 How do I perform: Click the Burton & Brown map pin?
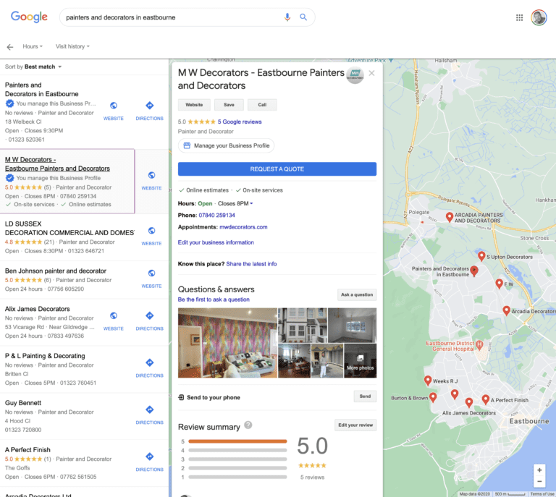[433, 397]
